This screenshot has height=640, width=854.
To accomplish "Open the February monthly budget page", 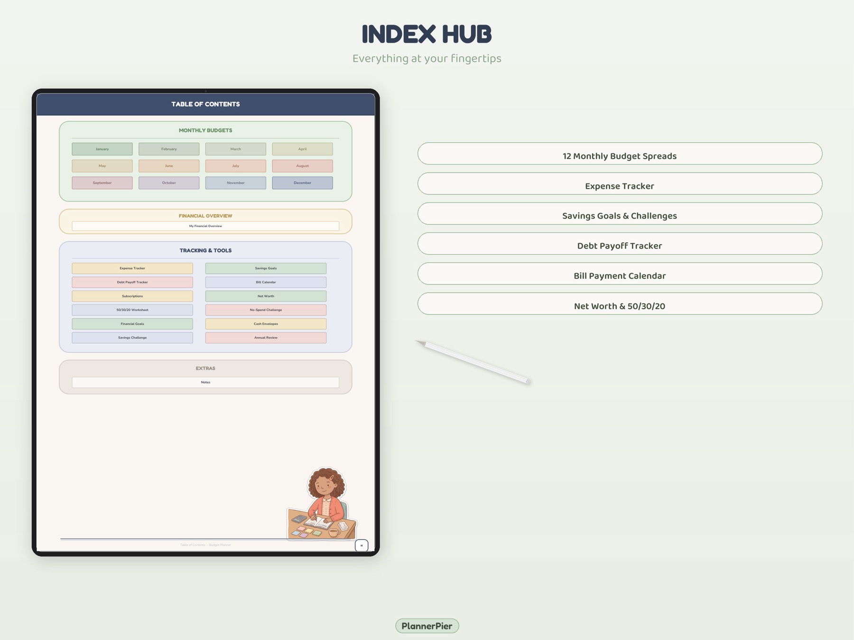I will pyautogui.click(x=168, y=149).
